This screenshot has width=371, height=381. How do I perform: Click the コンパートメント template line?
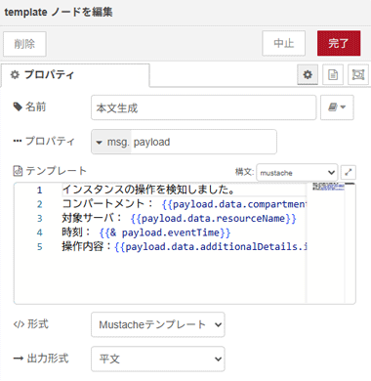pos(185,204)
